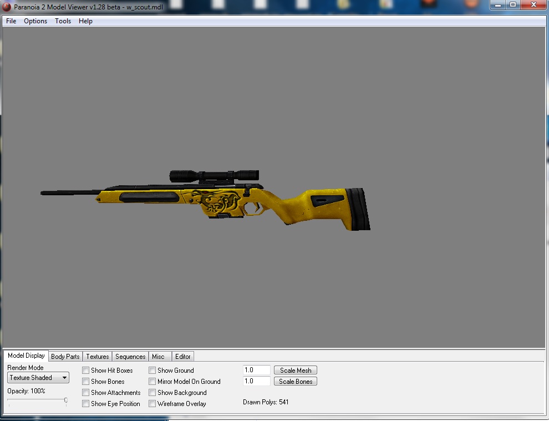549x421 pixels.
Task: Open the File menu
Action: pos(11,21)
